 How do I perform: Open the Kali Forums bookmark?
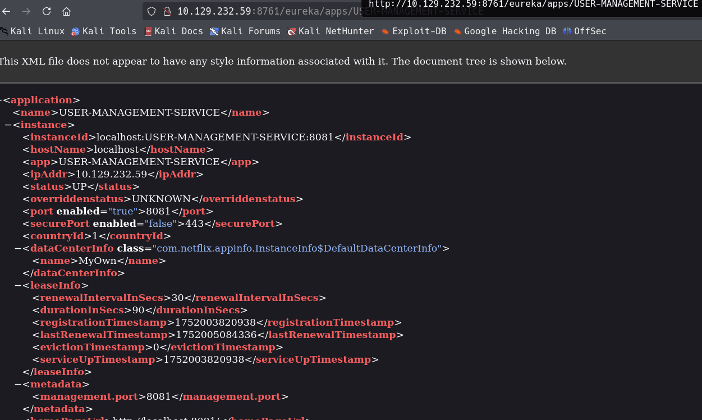245,31
